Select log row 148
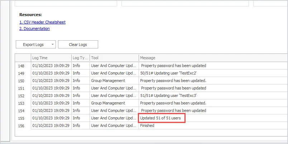 click(x=152, y=66)
